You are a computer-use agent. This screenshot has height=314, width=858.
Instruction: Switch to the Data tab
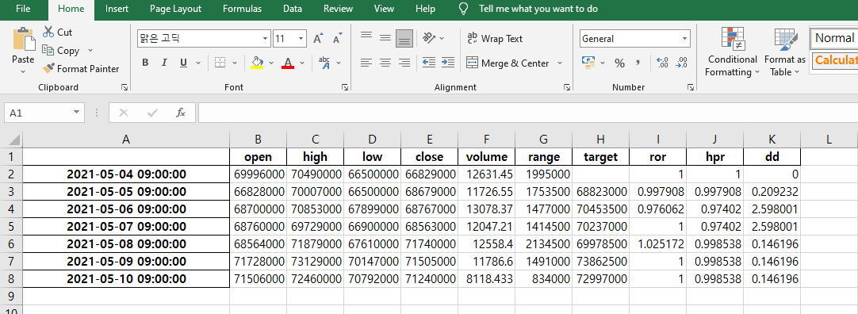pyautogui.click(x=293, y=9)
